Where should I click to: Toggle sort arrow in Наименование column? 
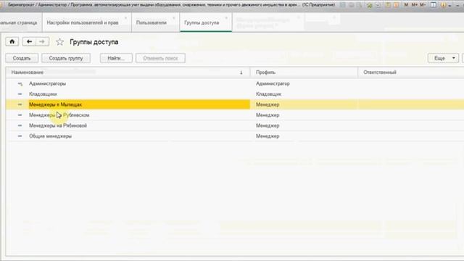point(241,72)
